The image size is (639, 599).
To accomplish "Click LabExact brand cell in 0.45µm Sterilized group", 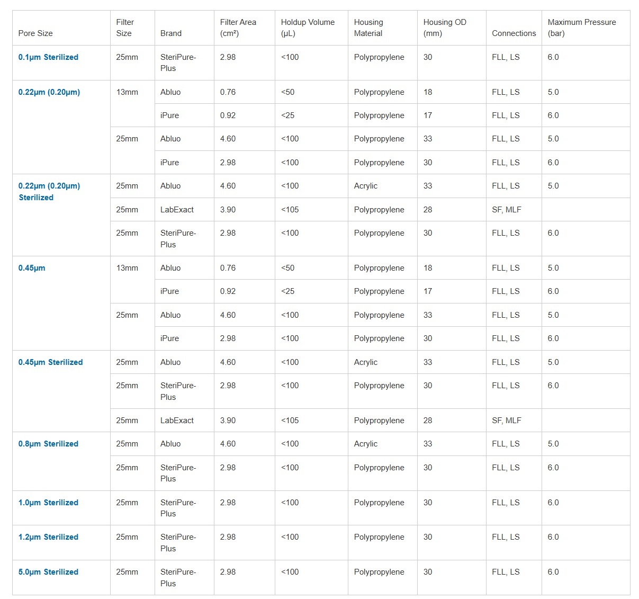I will 177,421.
